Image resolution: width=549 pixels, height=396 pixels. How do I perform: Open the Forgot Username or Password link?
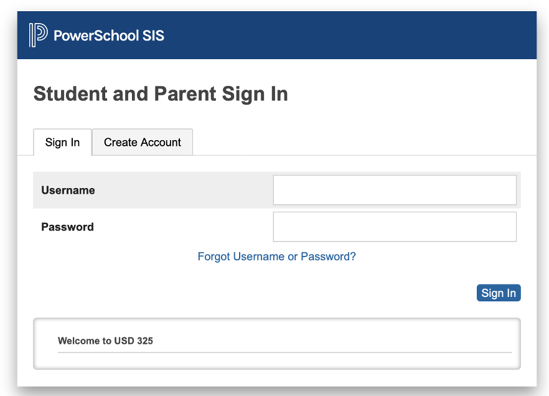(276, 257)
